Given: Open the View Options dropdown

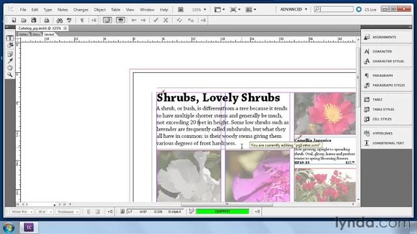Looking at the screenshot, I should tap(220, 10).
